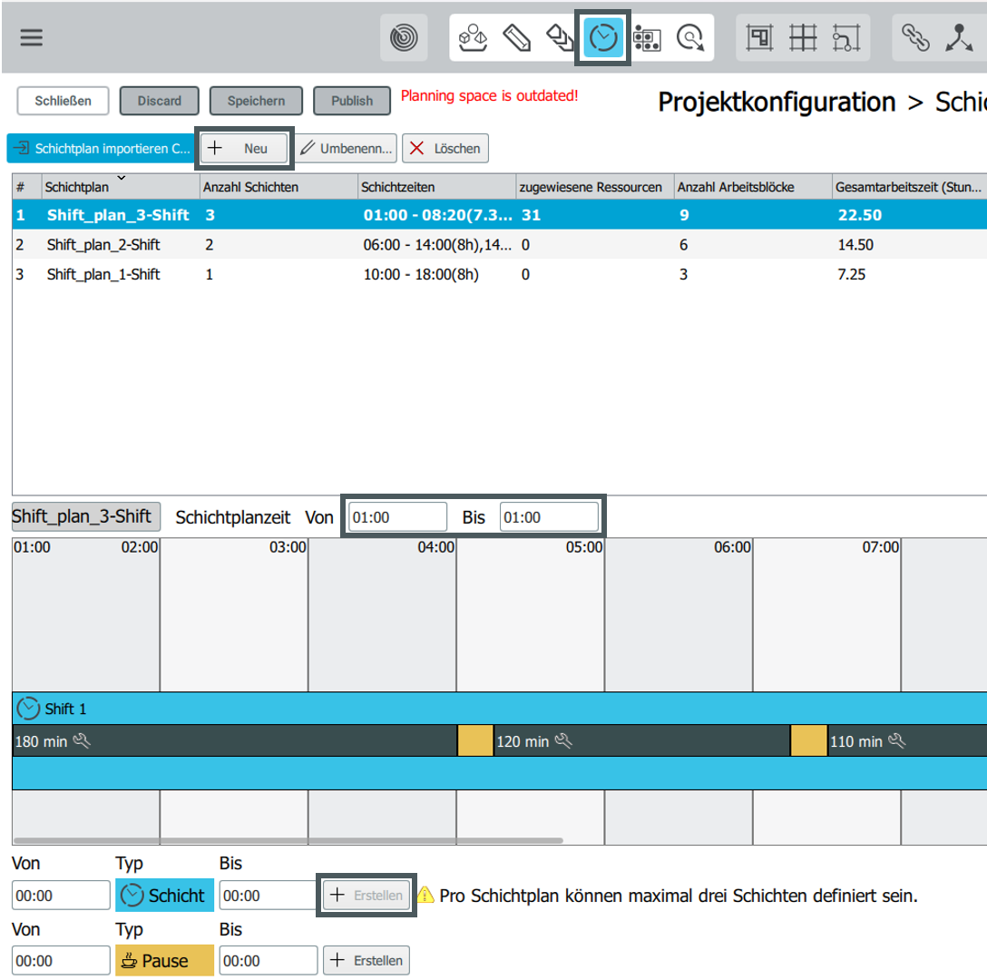Click the Projektkonfiguration breadcrumb
This screenshot has width=987, height=980.
click(x=777, y=102)
